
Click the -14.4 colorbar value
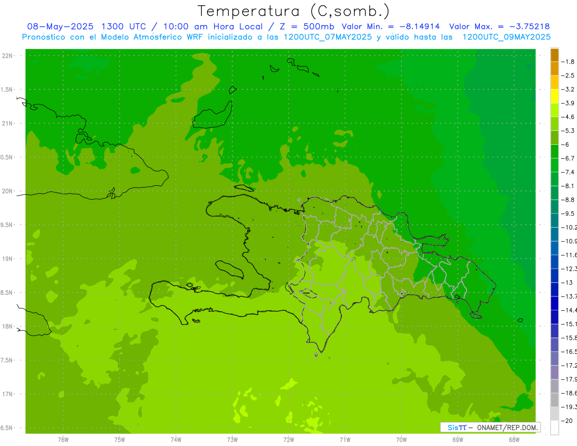[569, 310]
